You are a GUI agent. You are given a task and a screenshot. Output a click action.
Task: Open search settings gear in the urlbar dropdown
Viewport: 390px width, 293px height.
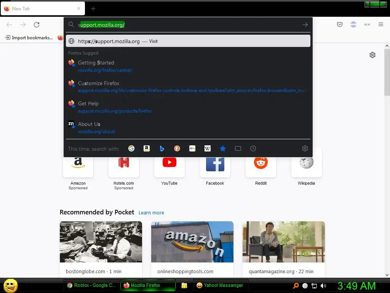[305, 148]
